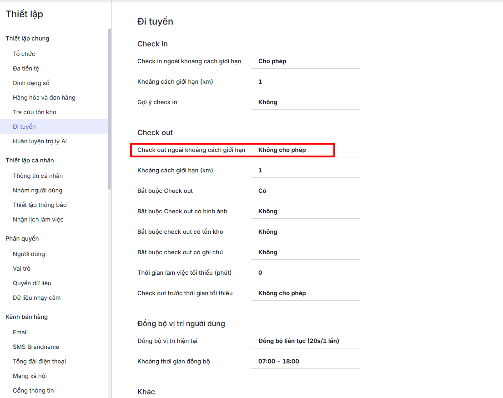
Task: Go to Định dạng số settings
Action: point(31,83)
